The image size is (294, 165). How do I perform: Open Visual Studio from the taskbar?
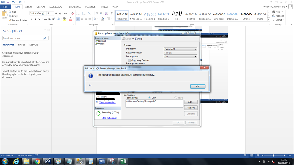click(48, 161)
